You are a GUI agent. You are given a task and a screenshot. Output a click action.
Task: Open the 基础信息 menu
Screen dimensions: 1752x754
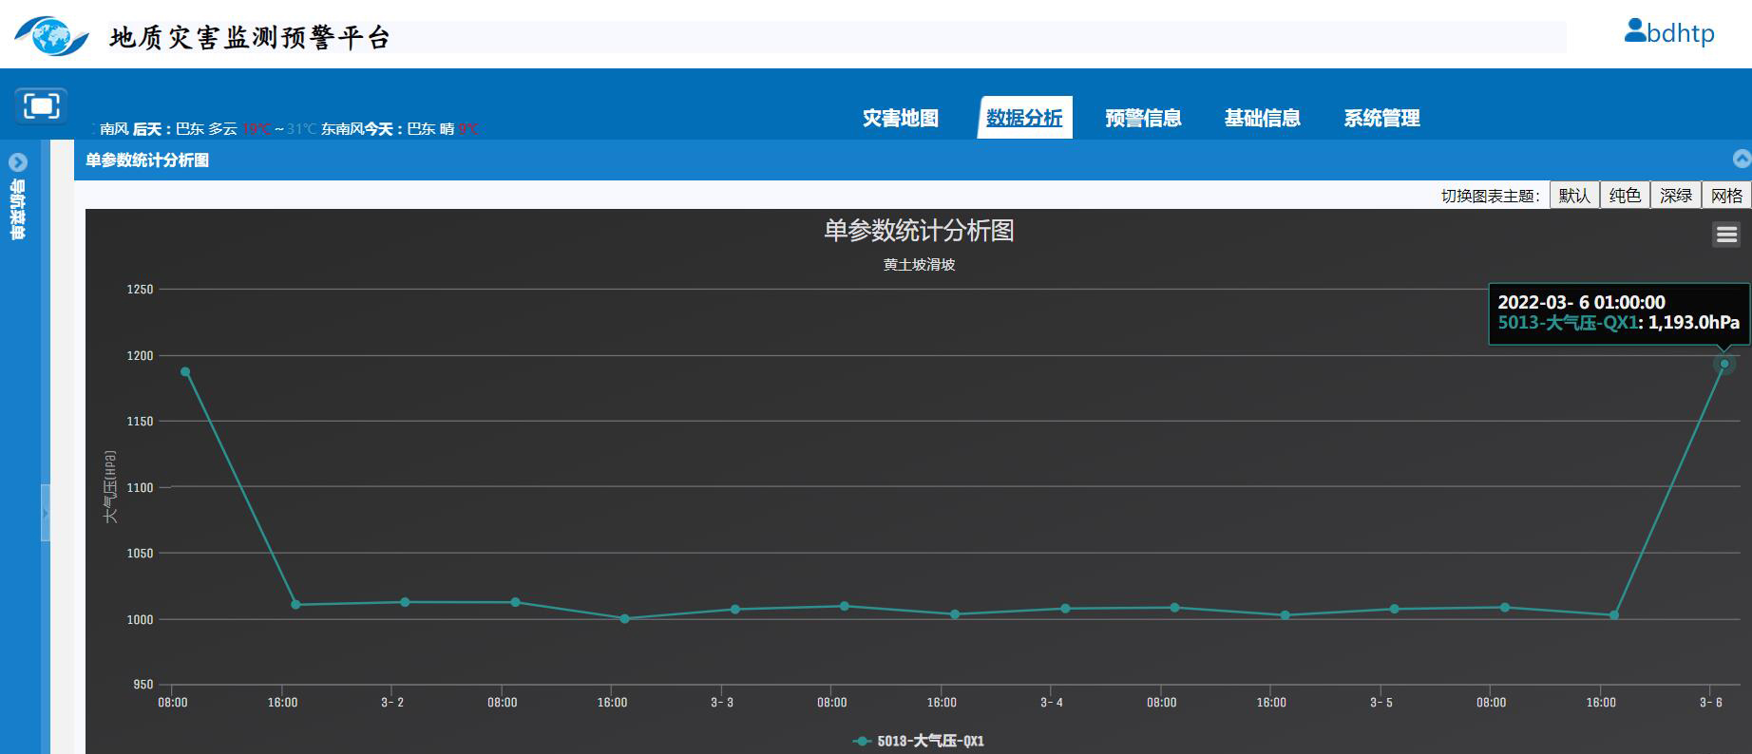(x=1262, y=119)
